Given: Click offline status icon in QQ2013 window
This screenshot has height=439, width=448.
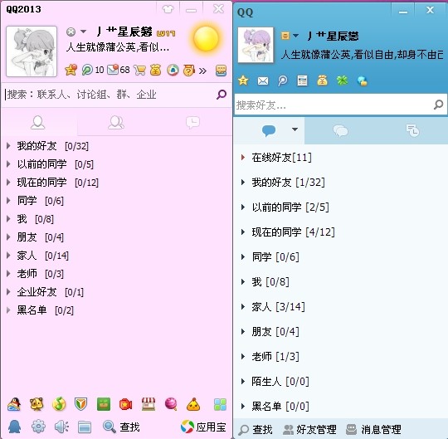Looking at the screenshot, I should [71, 32].
